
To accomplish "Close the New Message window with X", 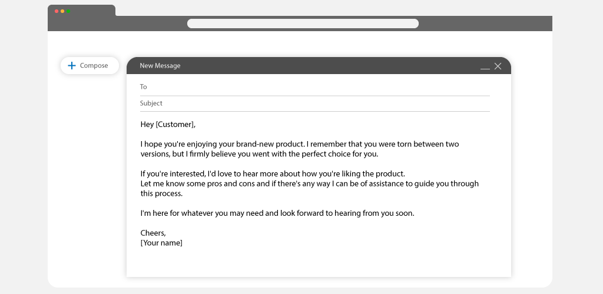I will click(498, 66).
